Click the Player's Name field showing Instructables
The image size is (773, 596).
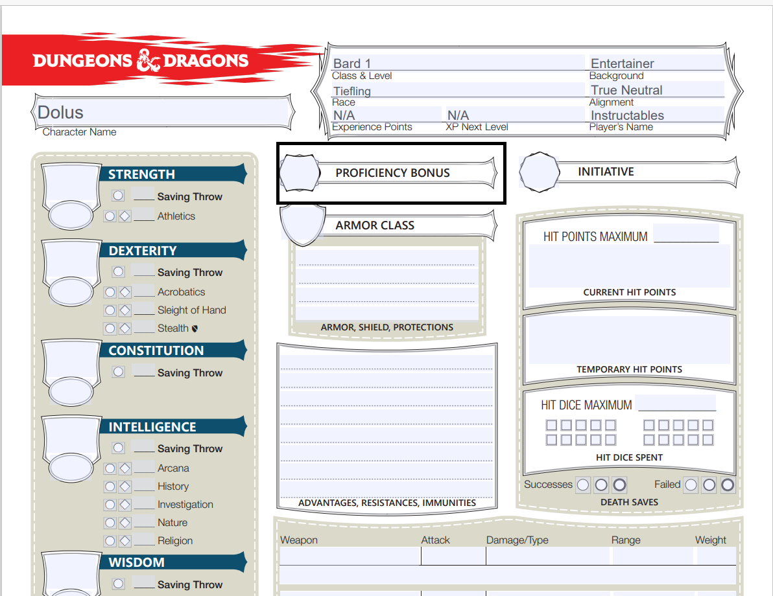point(657,114)
